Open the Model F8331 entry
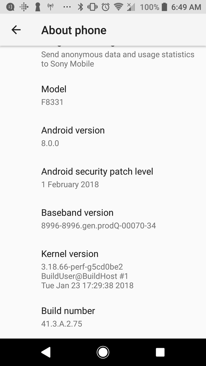206x366 pixels. tap(103, 95)
